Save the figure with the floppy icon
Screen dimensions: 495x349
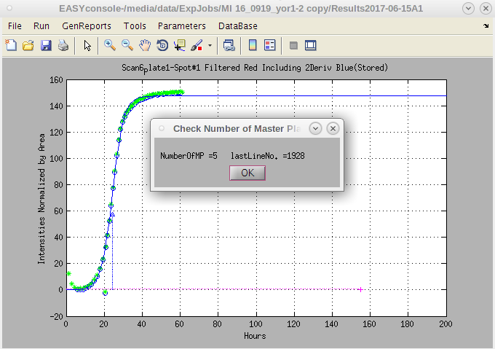tap(46, 45)
